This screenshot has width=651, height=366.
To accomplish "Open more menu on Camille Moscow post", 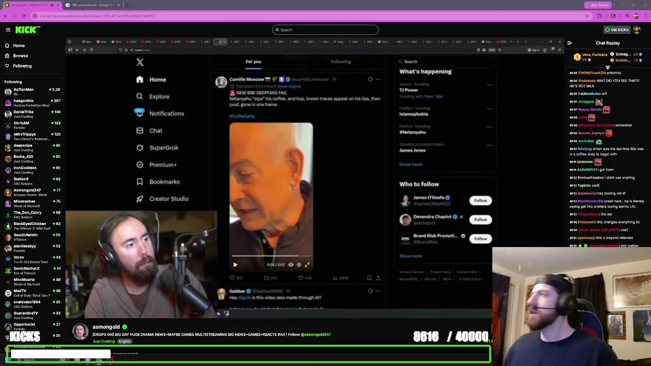I will point(378,79).
